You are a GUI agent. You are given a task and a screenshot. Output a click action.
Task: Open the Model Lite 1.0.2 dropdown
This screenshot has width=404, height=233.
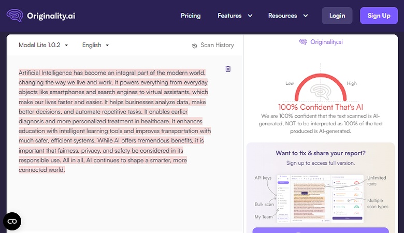tap(44, 45)
